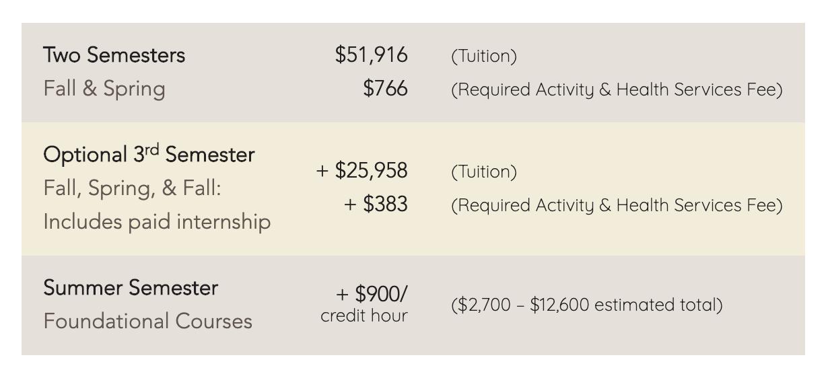
Task: Select the Tuition label in optional semester row
Action: pyautogui.click(x=483, y=172)
